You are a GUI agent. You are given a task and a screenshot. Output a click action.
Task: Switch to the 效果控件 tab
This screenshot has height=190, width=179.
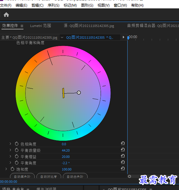coord(10,26)
